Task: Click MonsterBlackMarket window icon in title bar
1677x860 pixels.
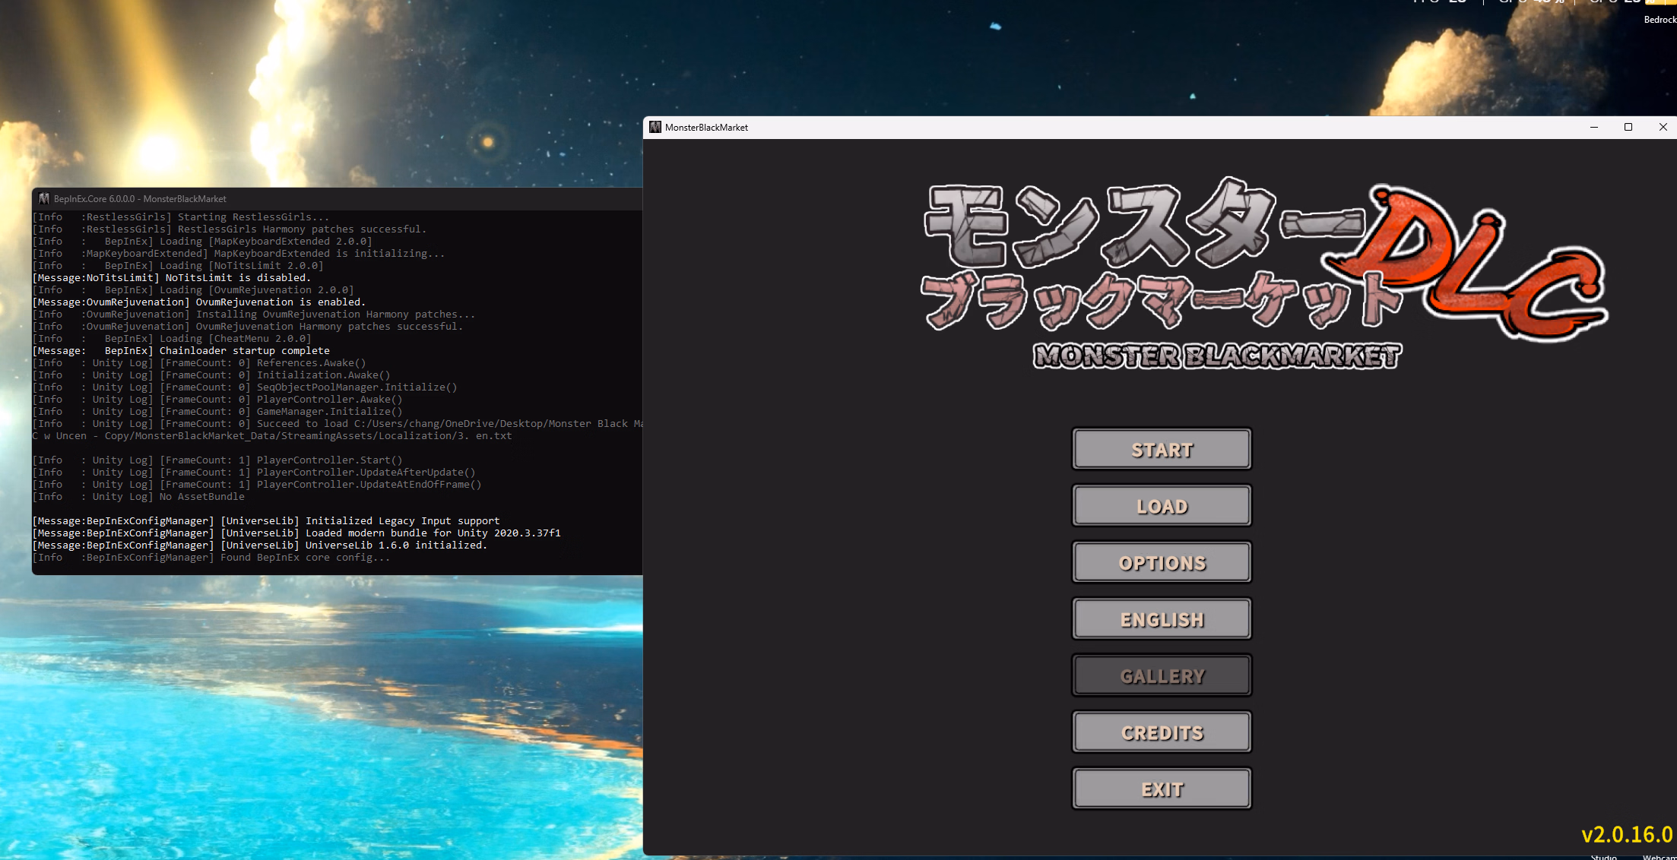Action: (x=655, y=127)
